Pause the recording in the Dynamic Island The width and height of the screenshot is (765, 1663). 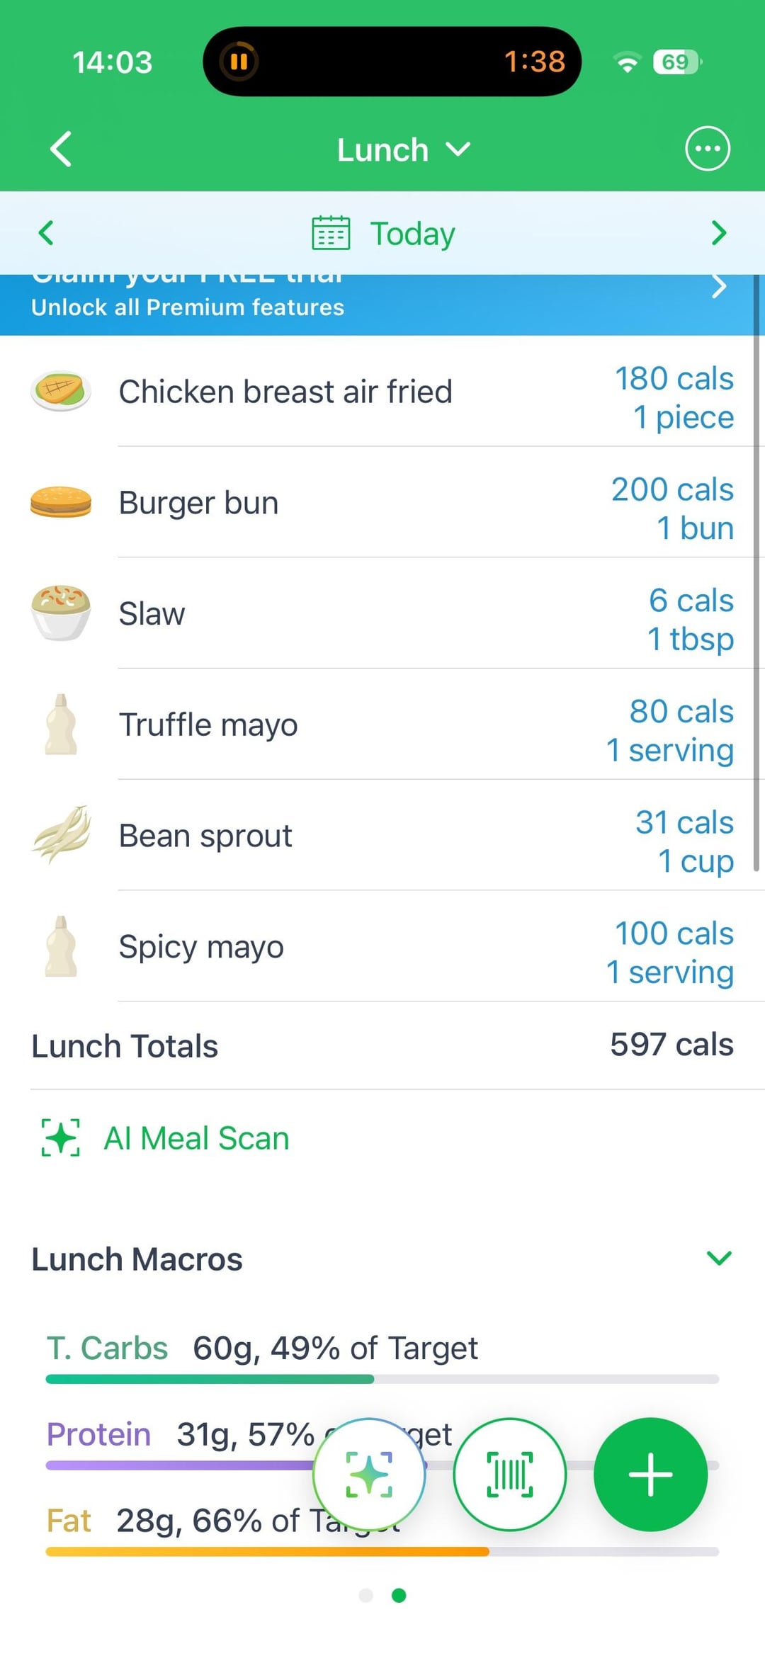click(239, 62)
